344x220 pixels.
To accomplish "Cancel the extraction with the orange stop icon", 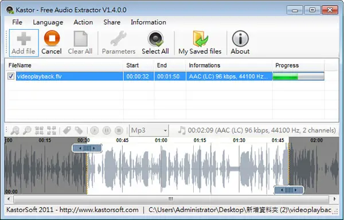I will 52,38.
